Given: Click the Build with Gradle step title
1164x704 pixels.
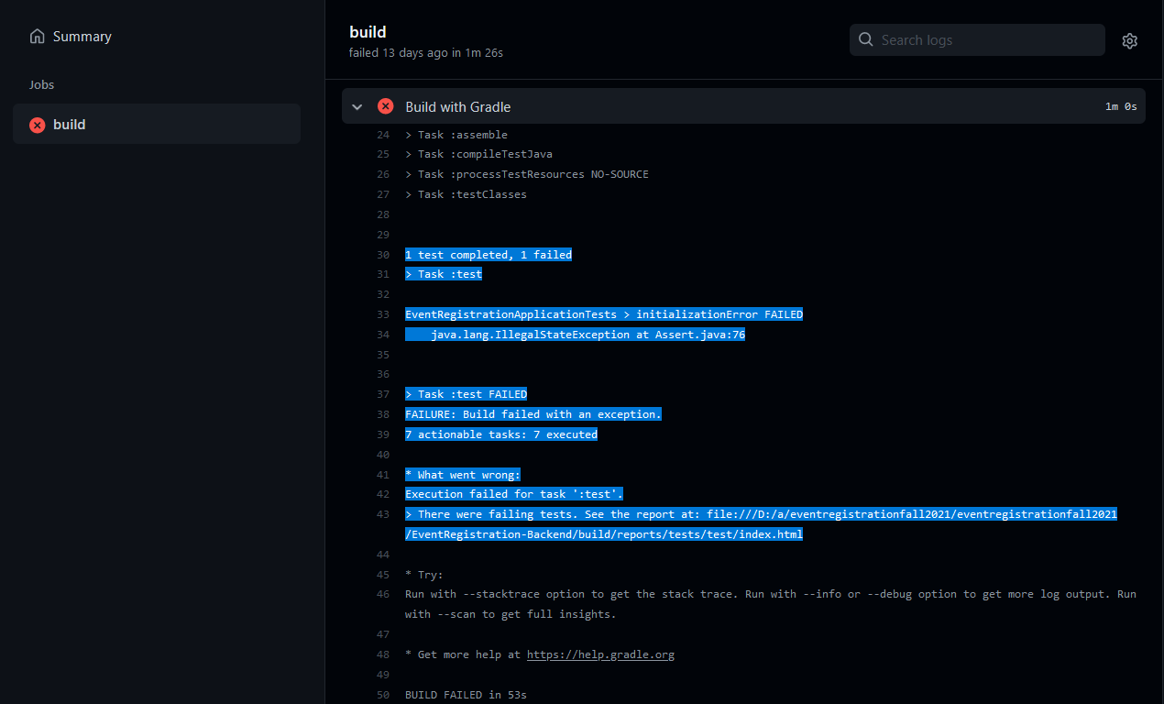Looking at the screenshot, I should coord(458,106).
